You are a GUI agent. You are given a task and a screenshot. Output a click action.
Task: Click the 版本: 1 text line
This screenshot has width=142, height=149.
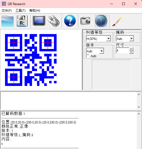(7, 131)
